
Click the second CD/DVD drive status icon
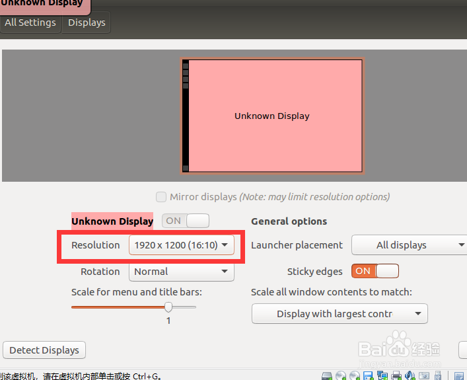tap(355, 375)
